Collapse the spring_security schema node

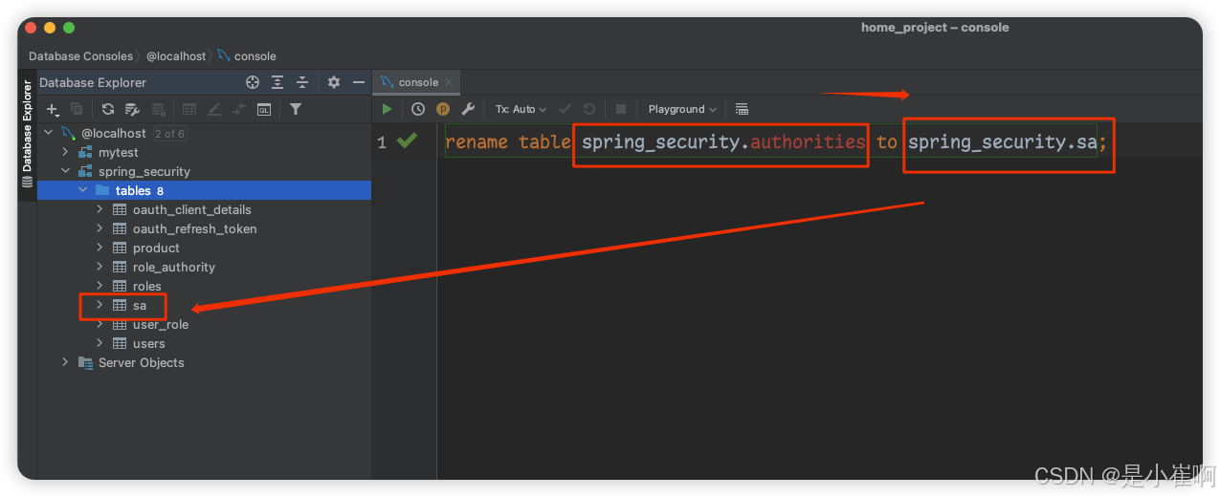(x=65, y=171)
